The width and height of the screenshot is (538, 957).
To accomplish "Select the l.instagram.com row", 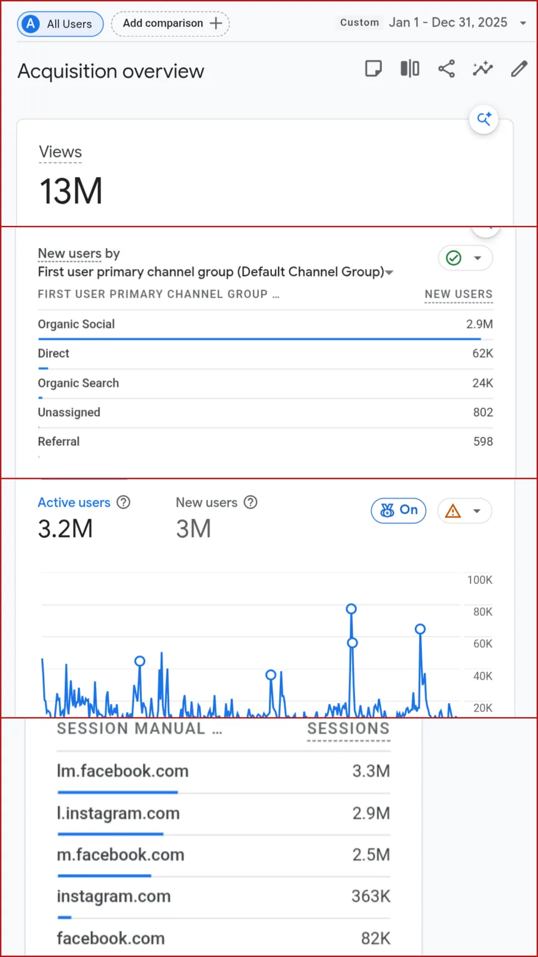I will 224,814.
